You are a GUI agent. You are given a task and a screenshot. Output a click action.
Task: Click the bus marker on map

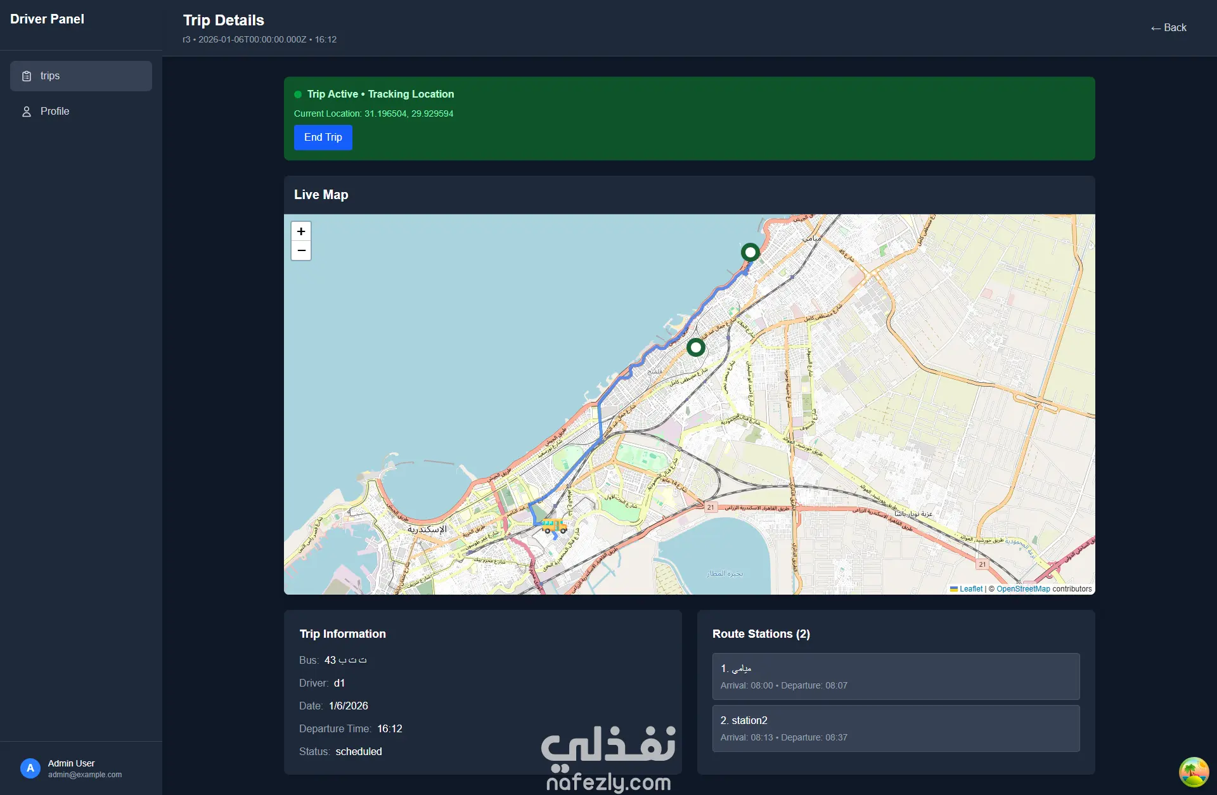pyautogui.click(x=554, y=526)
